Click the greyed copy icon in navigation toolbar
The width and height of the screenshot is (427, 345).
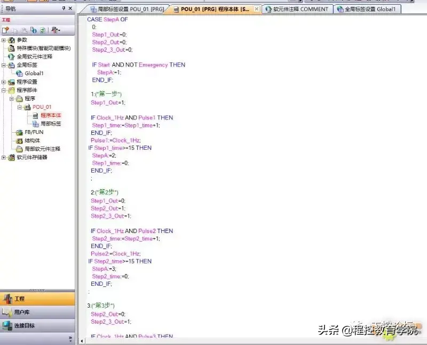pyautogui.click(x=14, y=30)
